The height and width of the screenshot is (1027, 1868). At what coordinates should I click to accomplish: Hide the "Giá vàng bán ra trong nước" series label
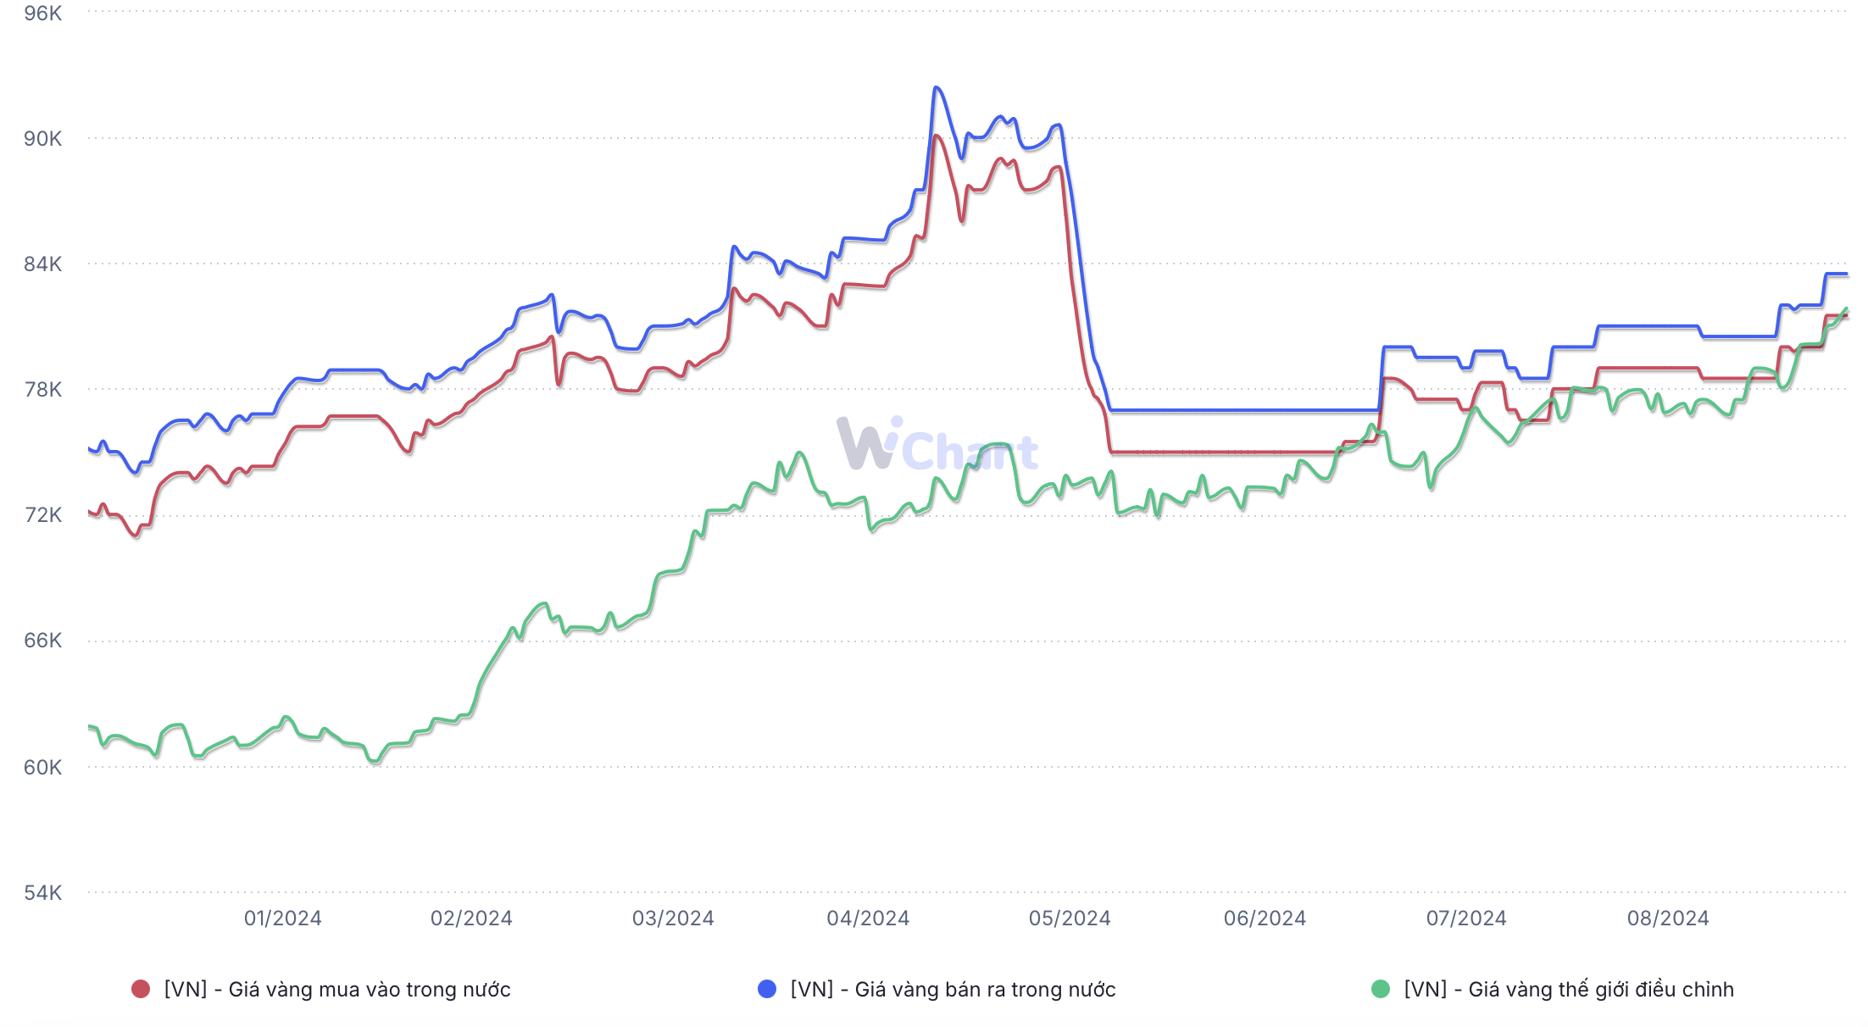[x=953, y=990]
